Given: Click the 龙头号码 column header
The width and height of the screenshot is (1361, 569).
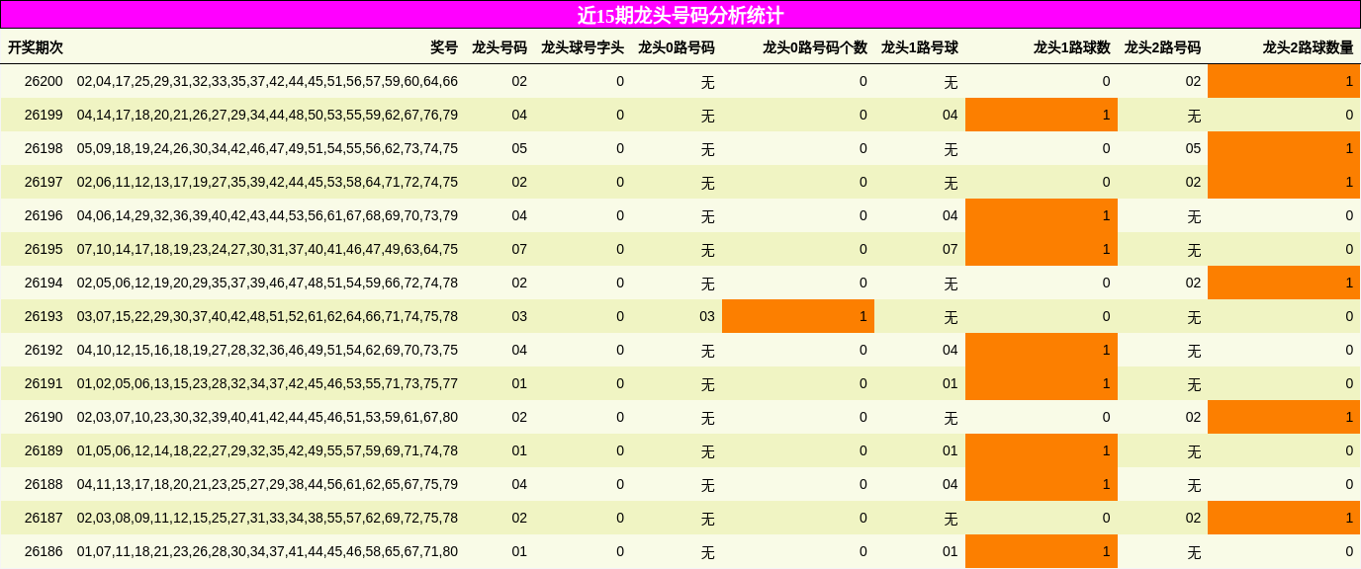Looking at the screenshot, I should click(x=499, y=47).
